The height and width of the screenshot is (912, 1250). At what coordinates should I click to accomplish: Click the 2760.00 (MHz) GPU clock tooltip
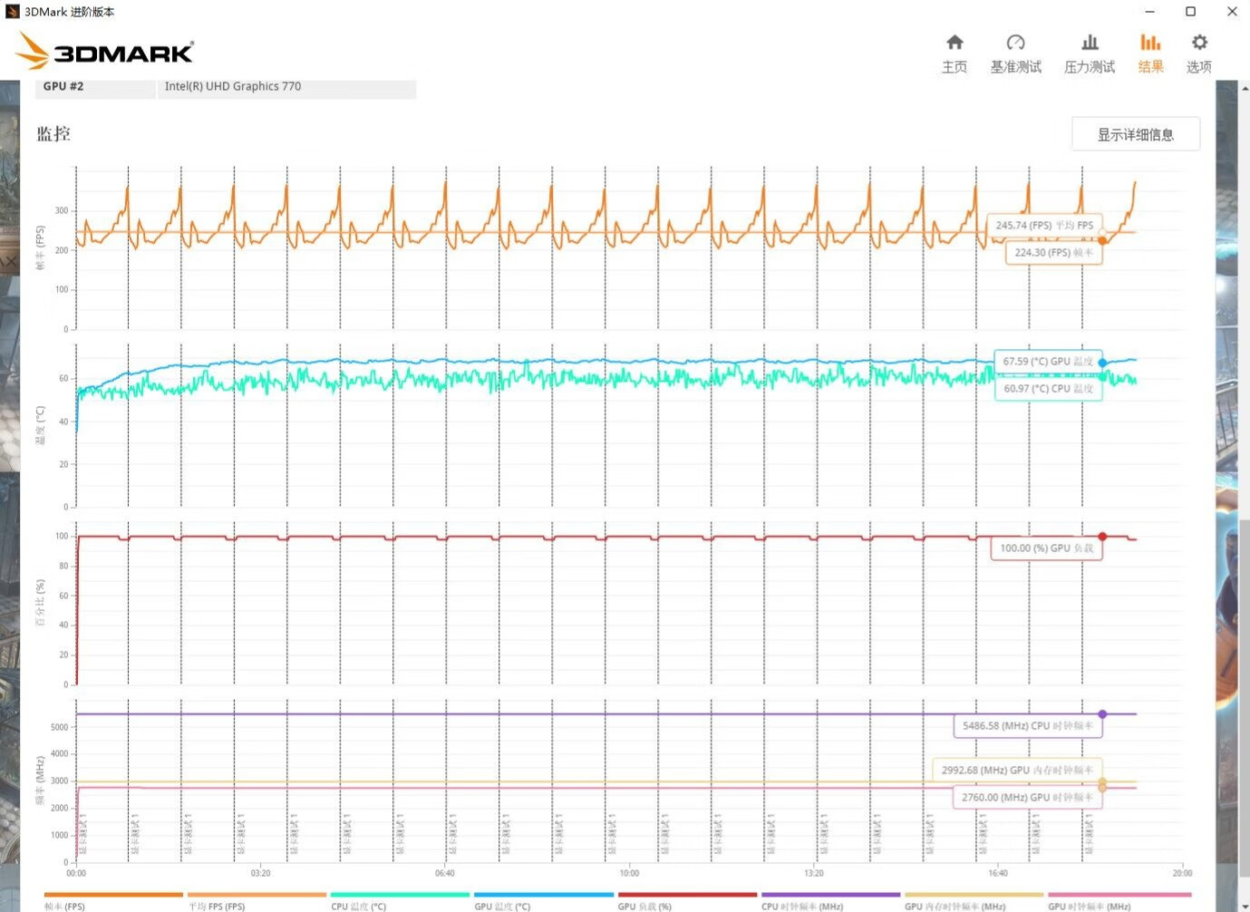tap(1028, 797)
